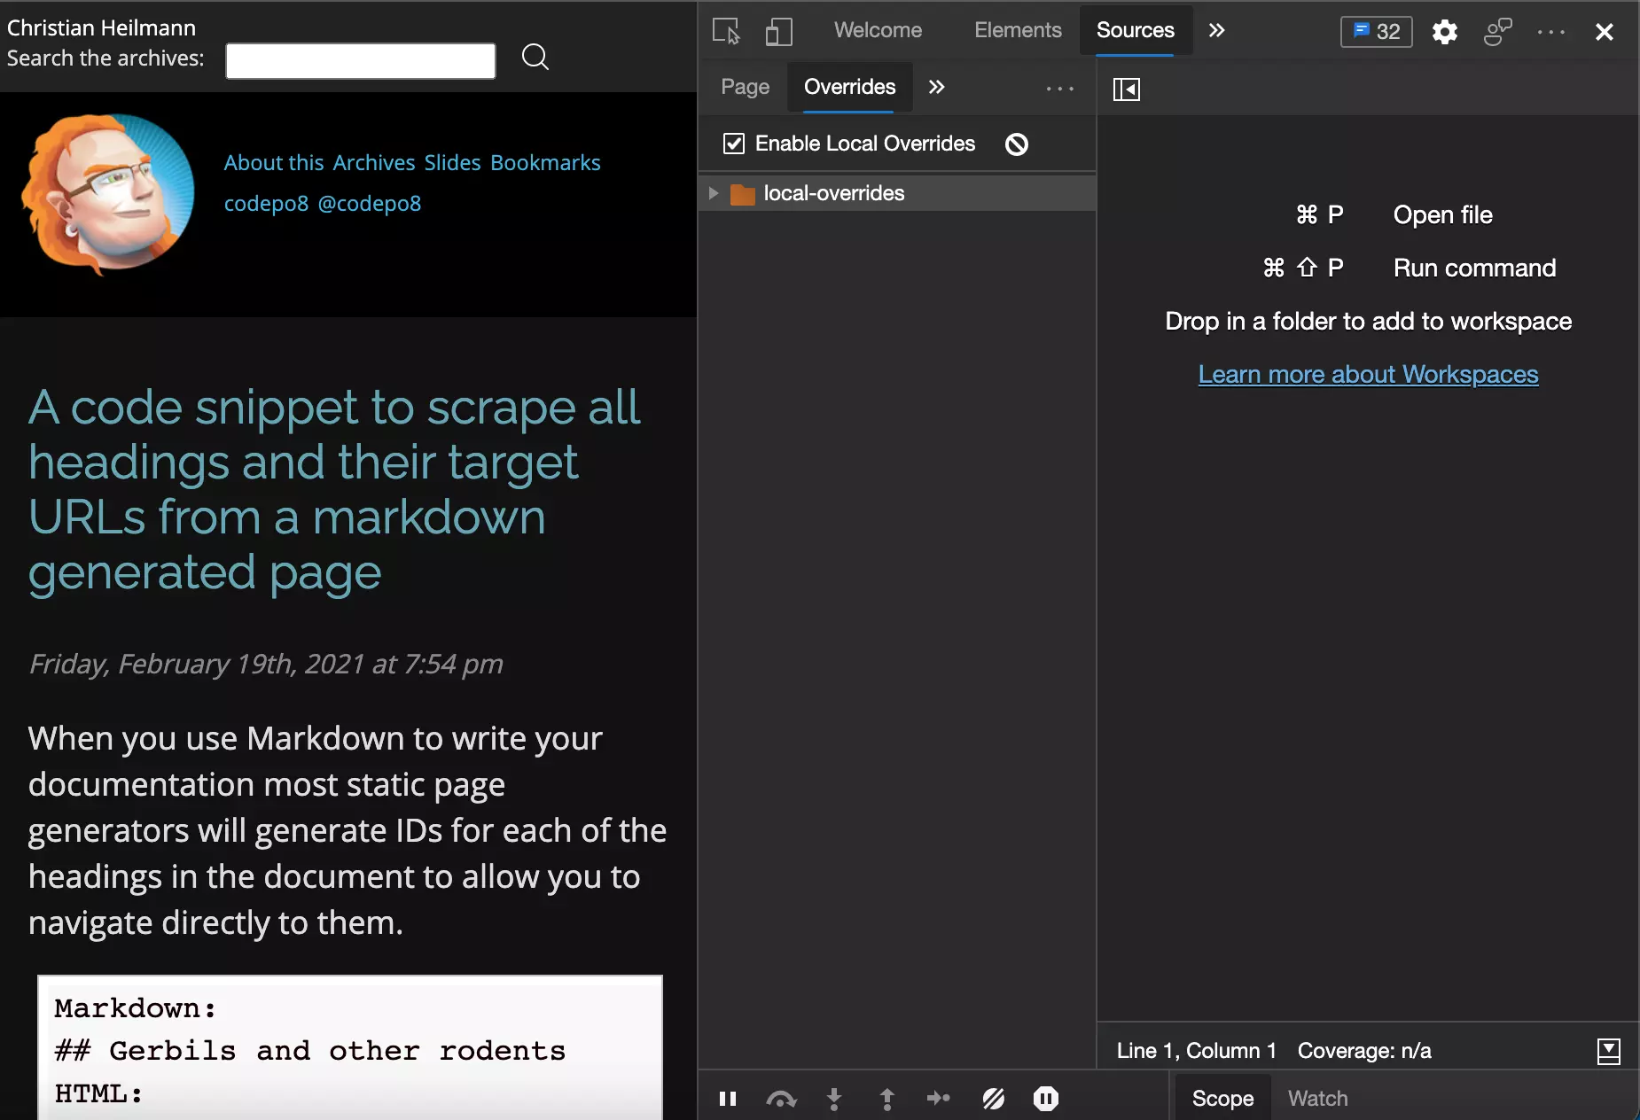
Task: Click the search magnifier icon
Action: tap(535, 58)
